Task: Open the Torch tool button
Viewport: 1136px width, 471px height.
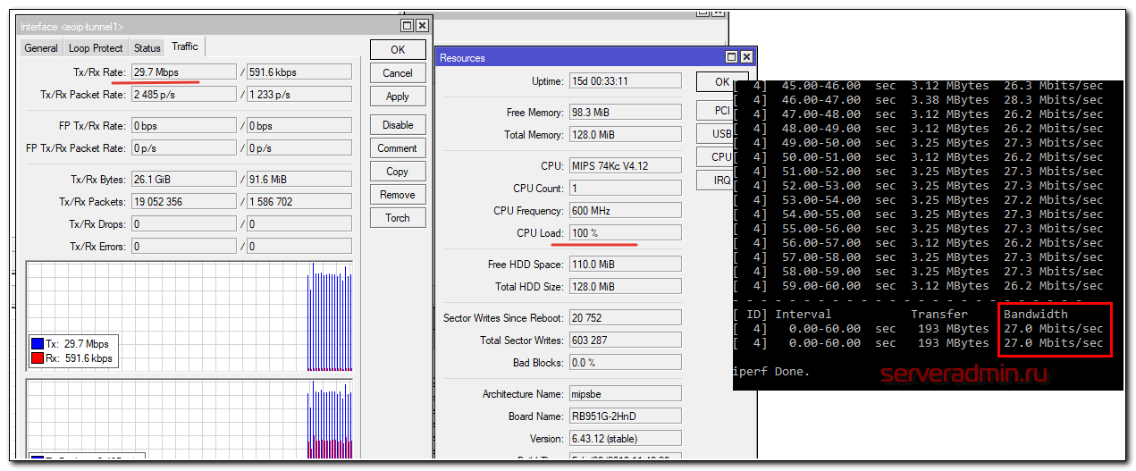Action: [398, 218]
